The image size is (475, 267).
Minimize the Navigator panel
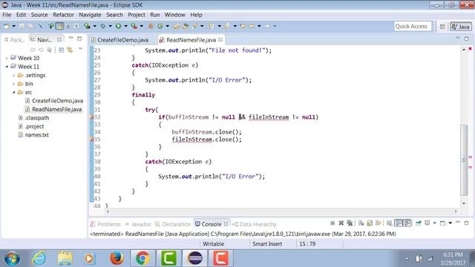[71, 38]
